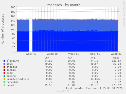126x94 pixels.
Task: Click the 'Avg:' column header
Action: (x=94, y=58)
